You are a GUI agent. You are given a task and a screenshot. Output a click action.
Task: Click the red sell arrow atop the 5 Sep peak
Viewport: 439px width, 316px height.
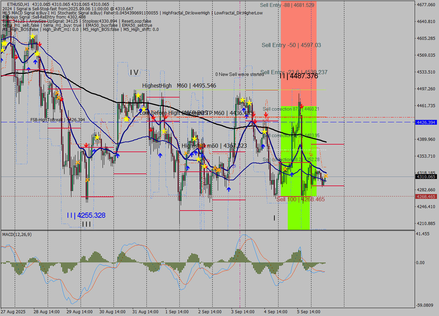[301, 106]
